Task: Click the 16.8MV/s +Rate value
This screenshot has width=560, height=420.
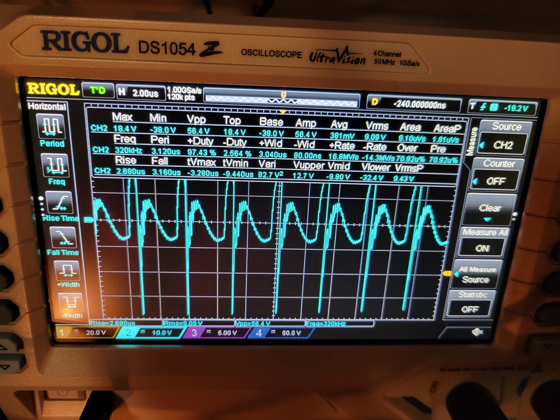Action: [343, 157]
